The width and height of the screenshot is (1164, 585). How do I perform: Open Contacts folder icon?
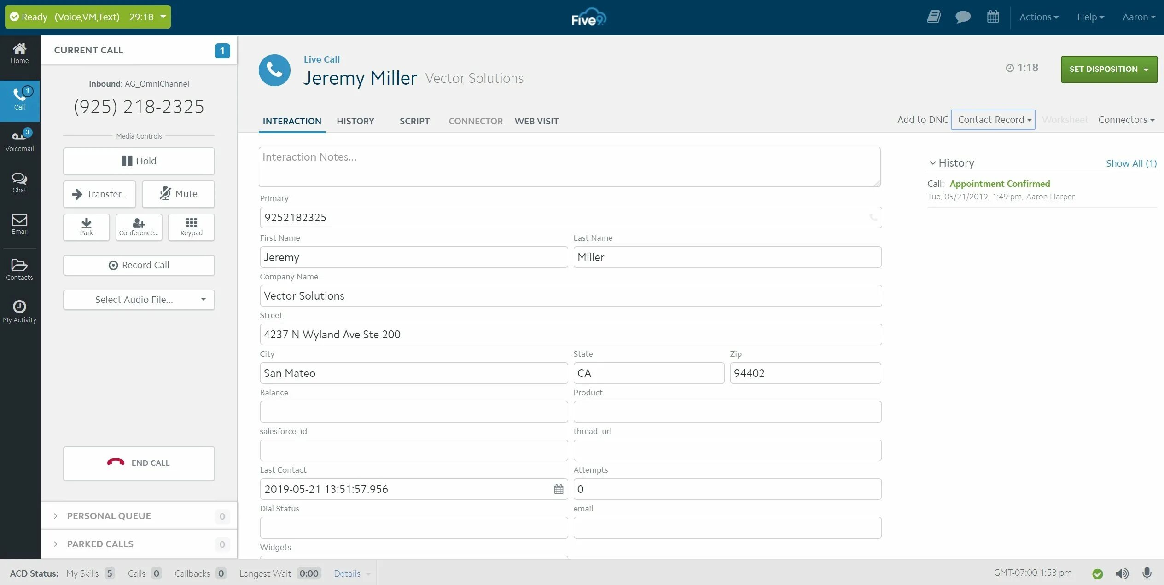pyautogui.click(x=19, y=269)
